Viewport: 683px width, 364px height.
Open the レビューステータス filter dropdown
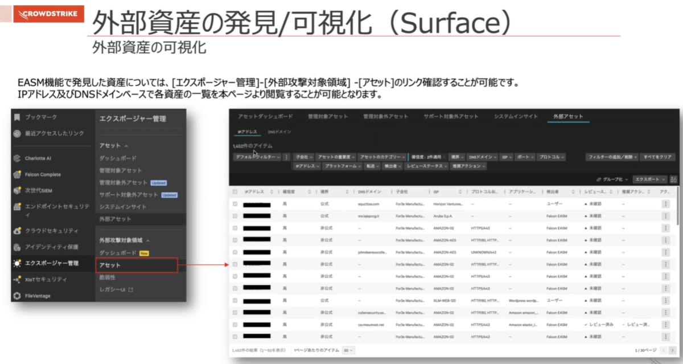[x=426, y=166]
